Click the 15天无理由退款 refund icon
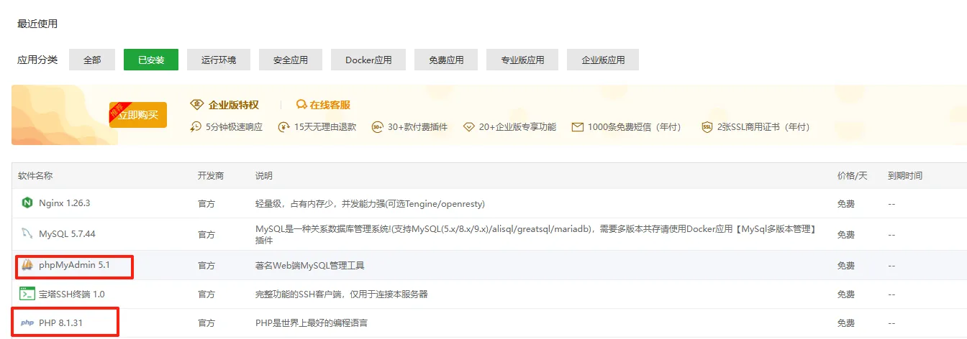The height and width of the screenshot is (339, 967). tap(284, 127)
